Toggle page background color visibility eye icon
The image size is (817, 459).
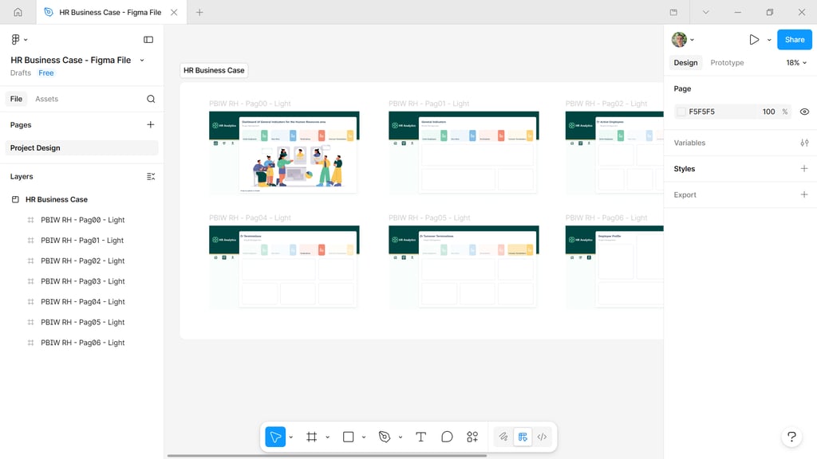tap(804, 112)
